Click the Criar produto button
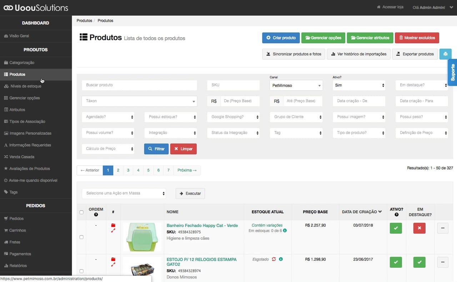This screenshot has height=282, width=457. [281, 38]
